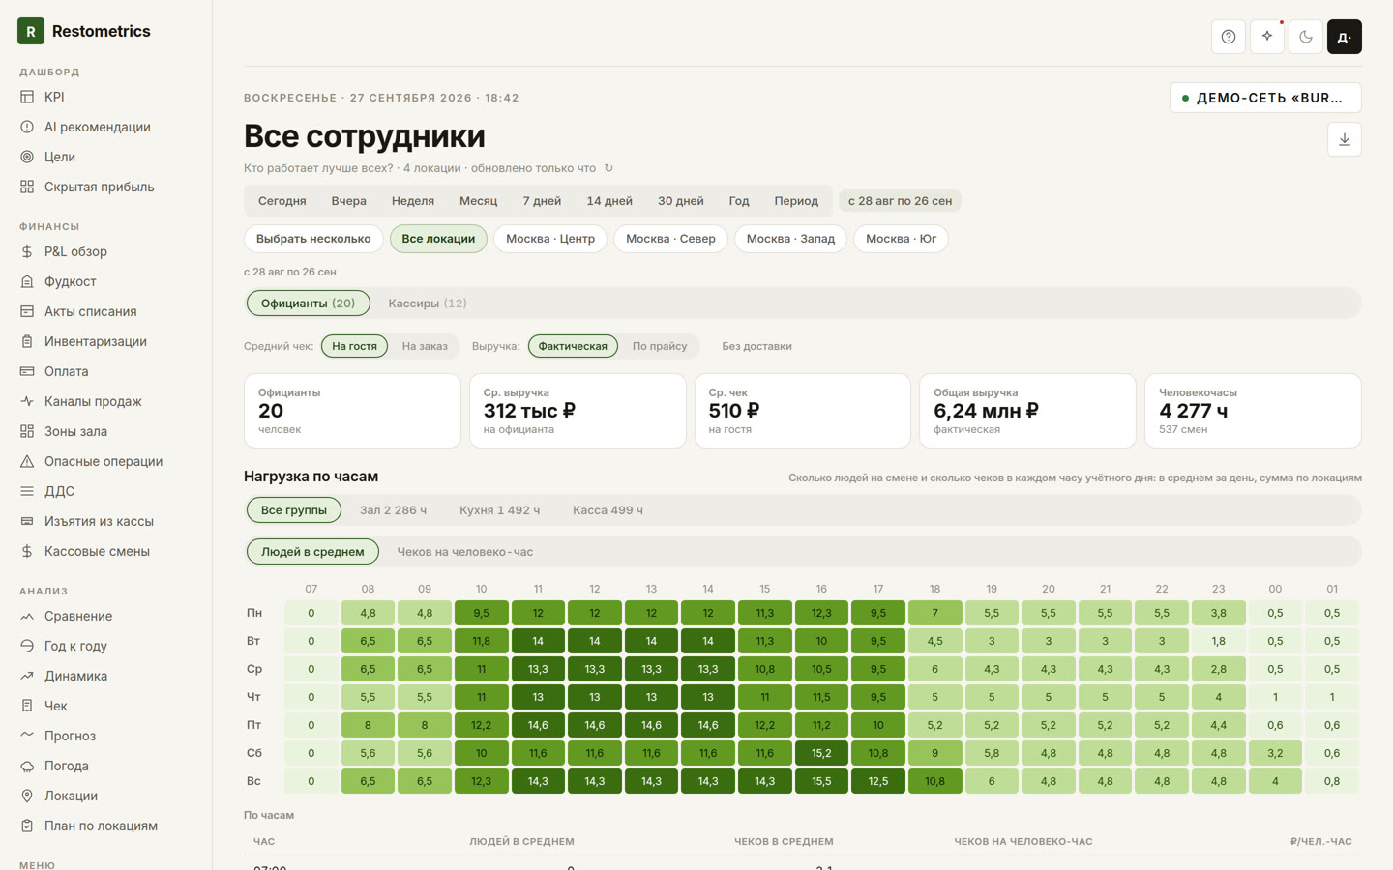Viewport: 1393px width, 870px height.
Task: Toggle dark mode moon icon
Action: click(1306, 37)
